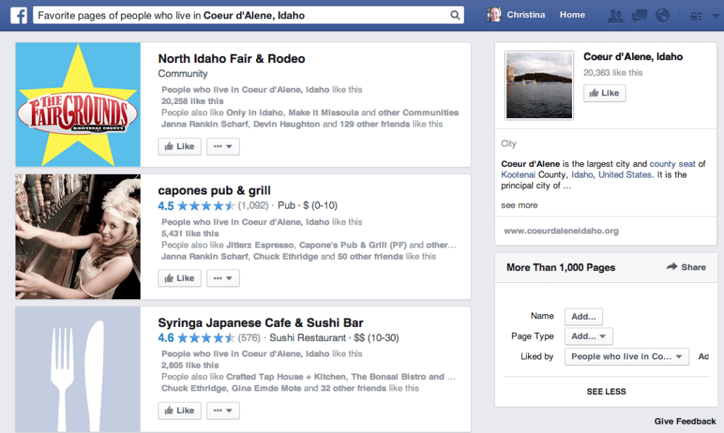Open the messages icon in the top bar
This screenshot has width=724, height=433.
[638, 14]
